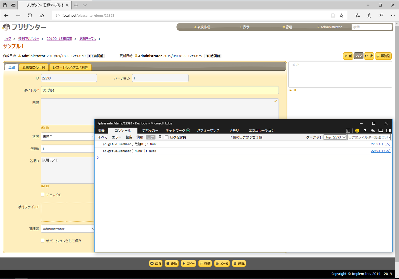Image resolution: width=399 pixels, height=279 pixels.
Task: Toggle the ログを保持 checkbox
Action: click(x=167, y=137)
